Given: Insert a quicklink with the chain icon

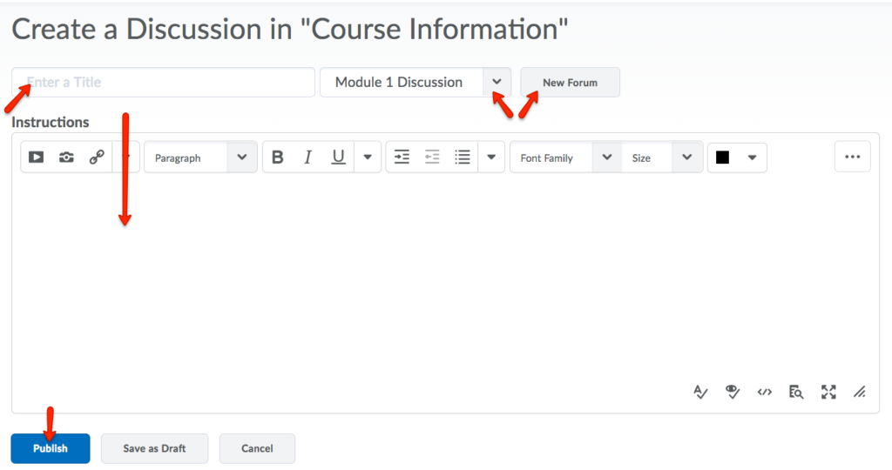Looking at the screenshot, I should click(97, 158).
